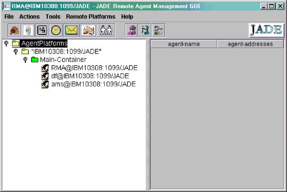Click the green Main-Container folder icon
The width and height of the screenshot is (287, 192).
click(x=35, y=60)
